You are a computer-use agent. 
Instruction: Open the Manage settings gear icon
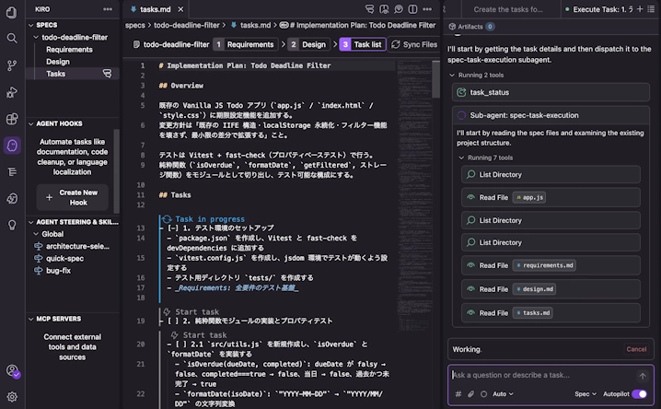(x=12, y=397)
